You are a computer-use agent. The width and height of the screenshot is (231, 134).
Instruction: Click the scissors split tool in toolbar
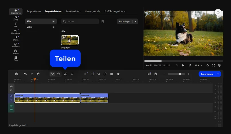[65, 74]
